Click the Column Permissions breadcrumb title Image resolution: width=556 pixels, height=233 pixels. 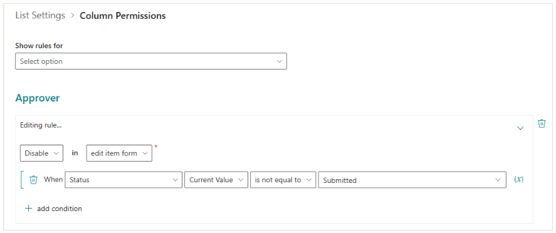[x=123, y=16]
